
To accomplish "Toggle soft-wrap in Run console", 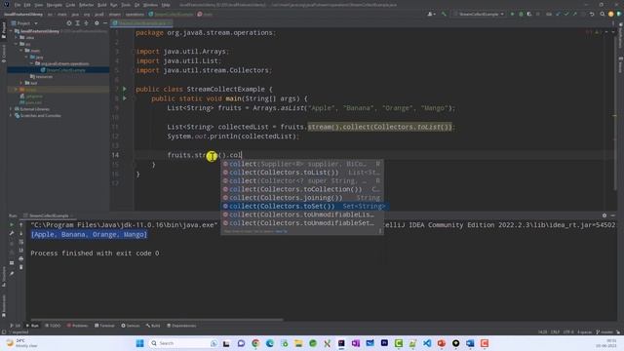I will click(21, 242).
